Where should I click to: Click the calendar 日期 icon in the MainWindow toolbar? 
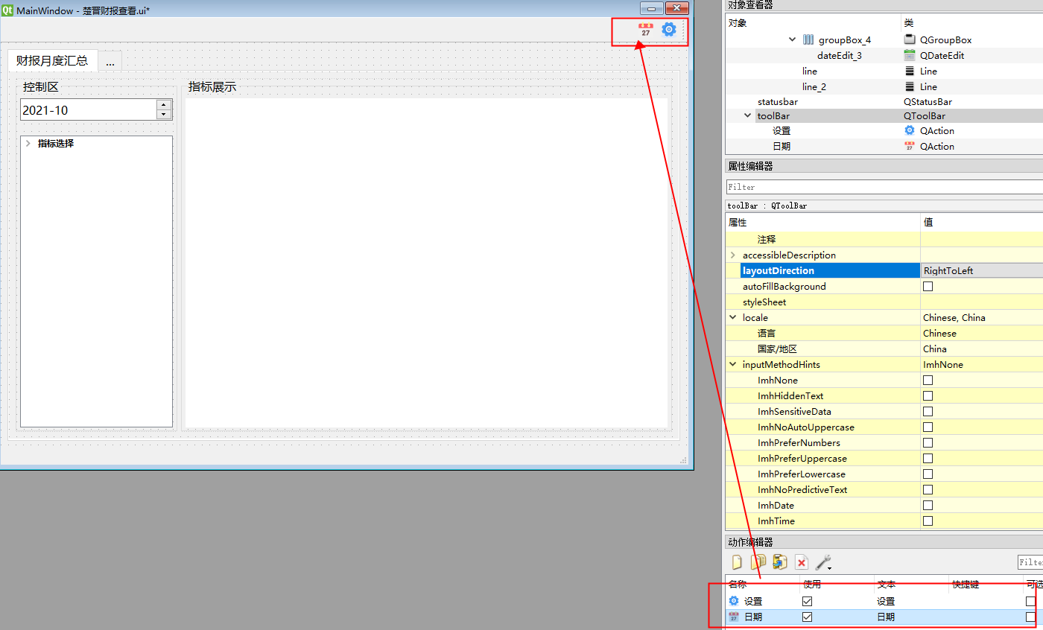[x=645, y=30]
